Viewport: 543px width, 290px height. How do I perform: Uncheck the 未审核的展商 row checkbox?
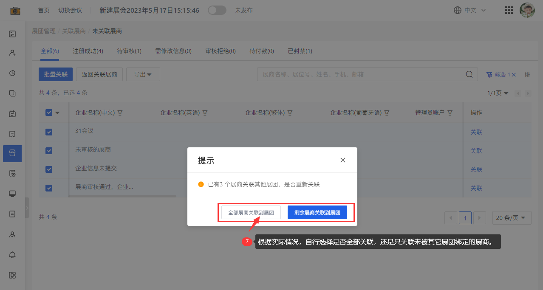point(49,151)
